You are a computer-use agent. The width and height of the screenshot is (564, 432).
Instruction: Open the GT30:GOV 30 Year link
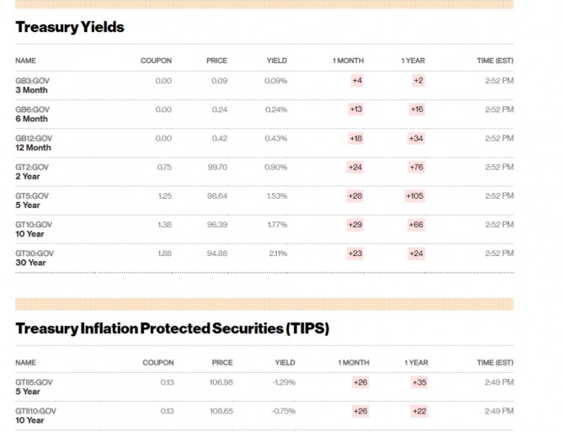35,257
